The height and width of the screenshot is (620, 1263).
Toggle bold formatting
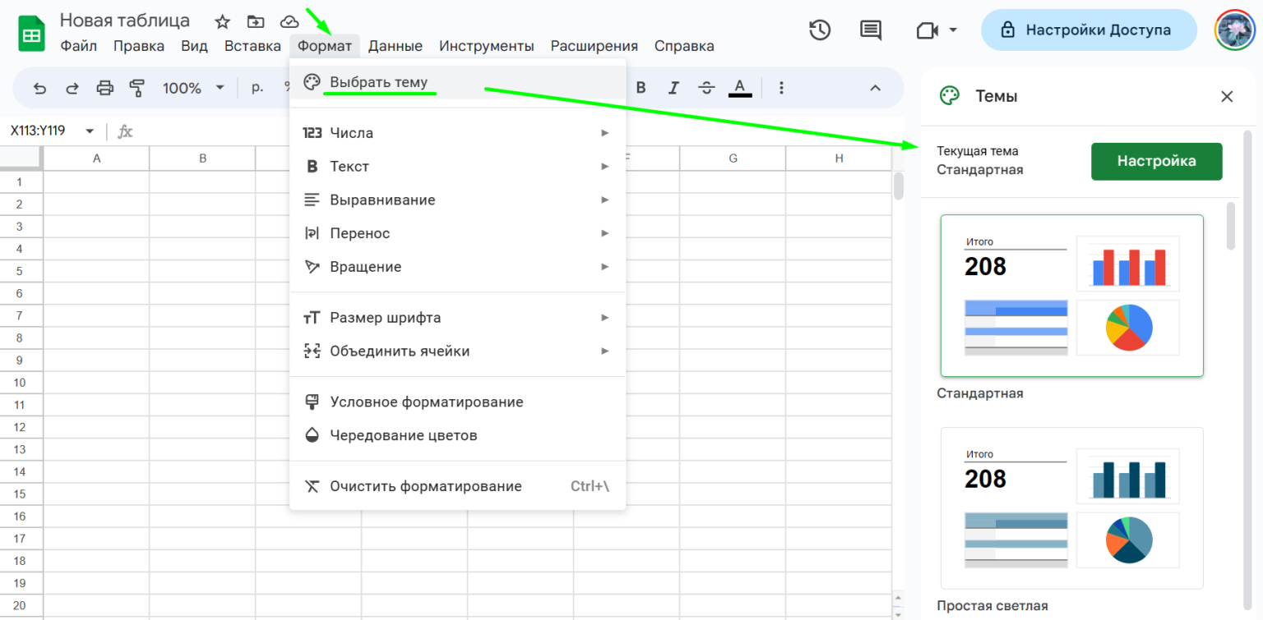pyautogui.click(x=641, y=88)
